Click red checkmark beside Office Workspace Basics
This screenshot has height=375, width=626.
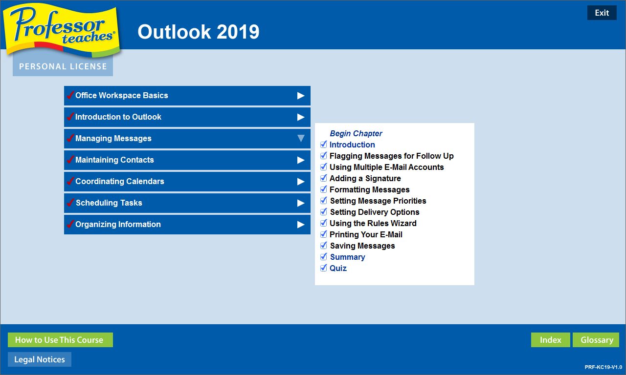tap(70, 95)
